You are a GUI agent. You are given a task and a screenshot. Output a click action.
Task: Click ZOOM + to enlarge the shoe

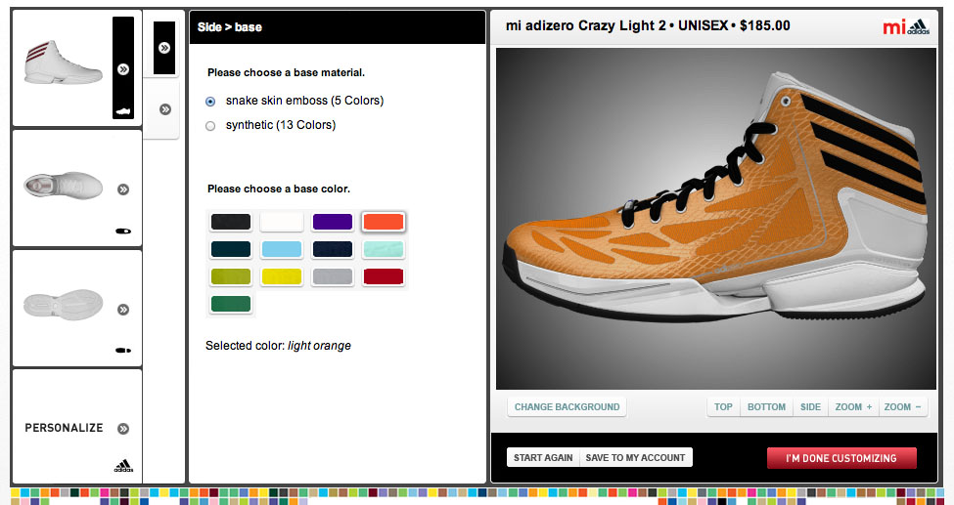(853, 407)
